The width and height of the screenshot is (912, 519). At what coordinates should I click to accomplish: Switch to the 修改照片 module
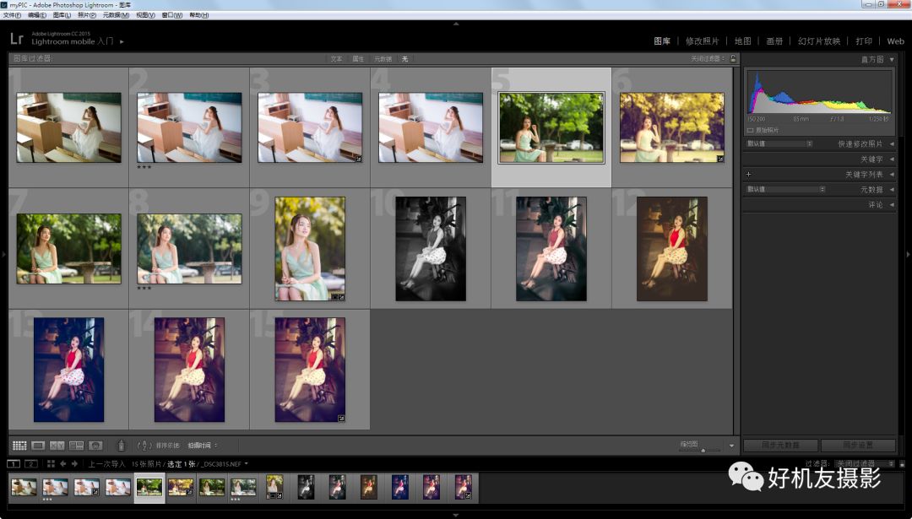[702, 41]
